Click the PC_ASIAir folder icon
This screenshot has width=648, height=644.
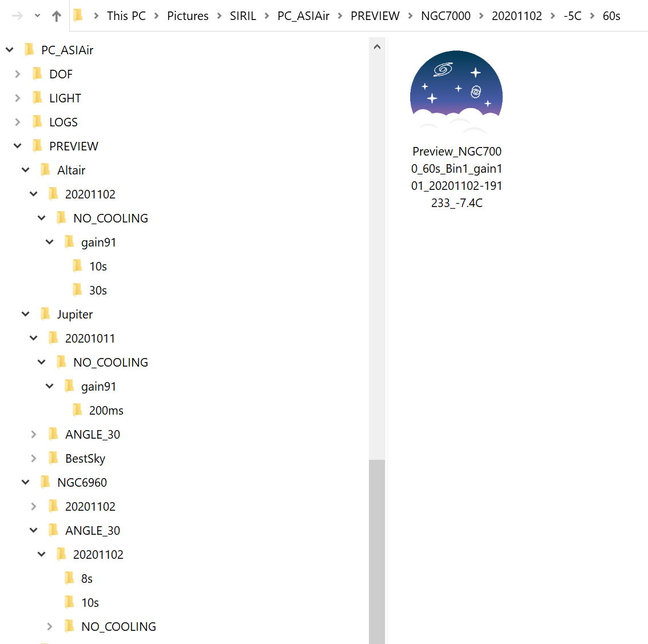(29, 50)
